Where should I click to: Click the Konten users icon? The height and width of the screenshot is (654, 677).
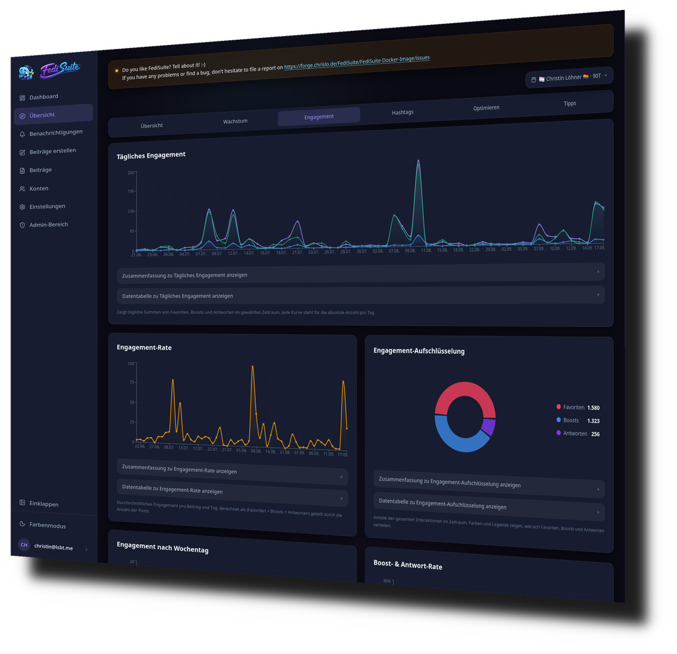click(x=22, y=189)
